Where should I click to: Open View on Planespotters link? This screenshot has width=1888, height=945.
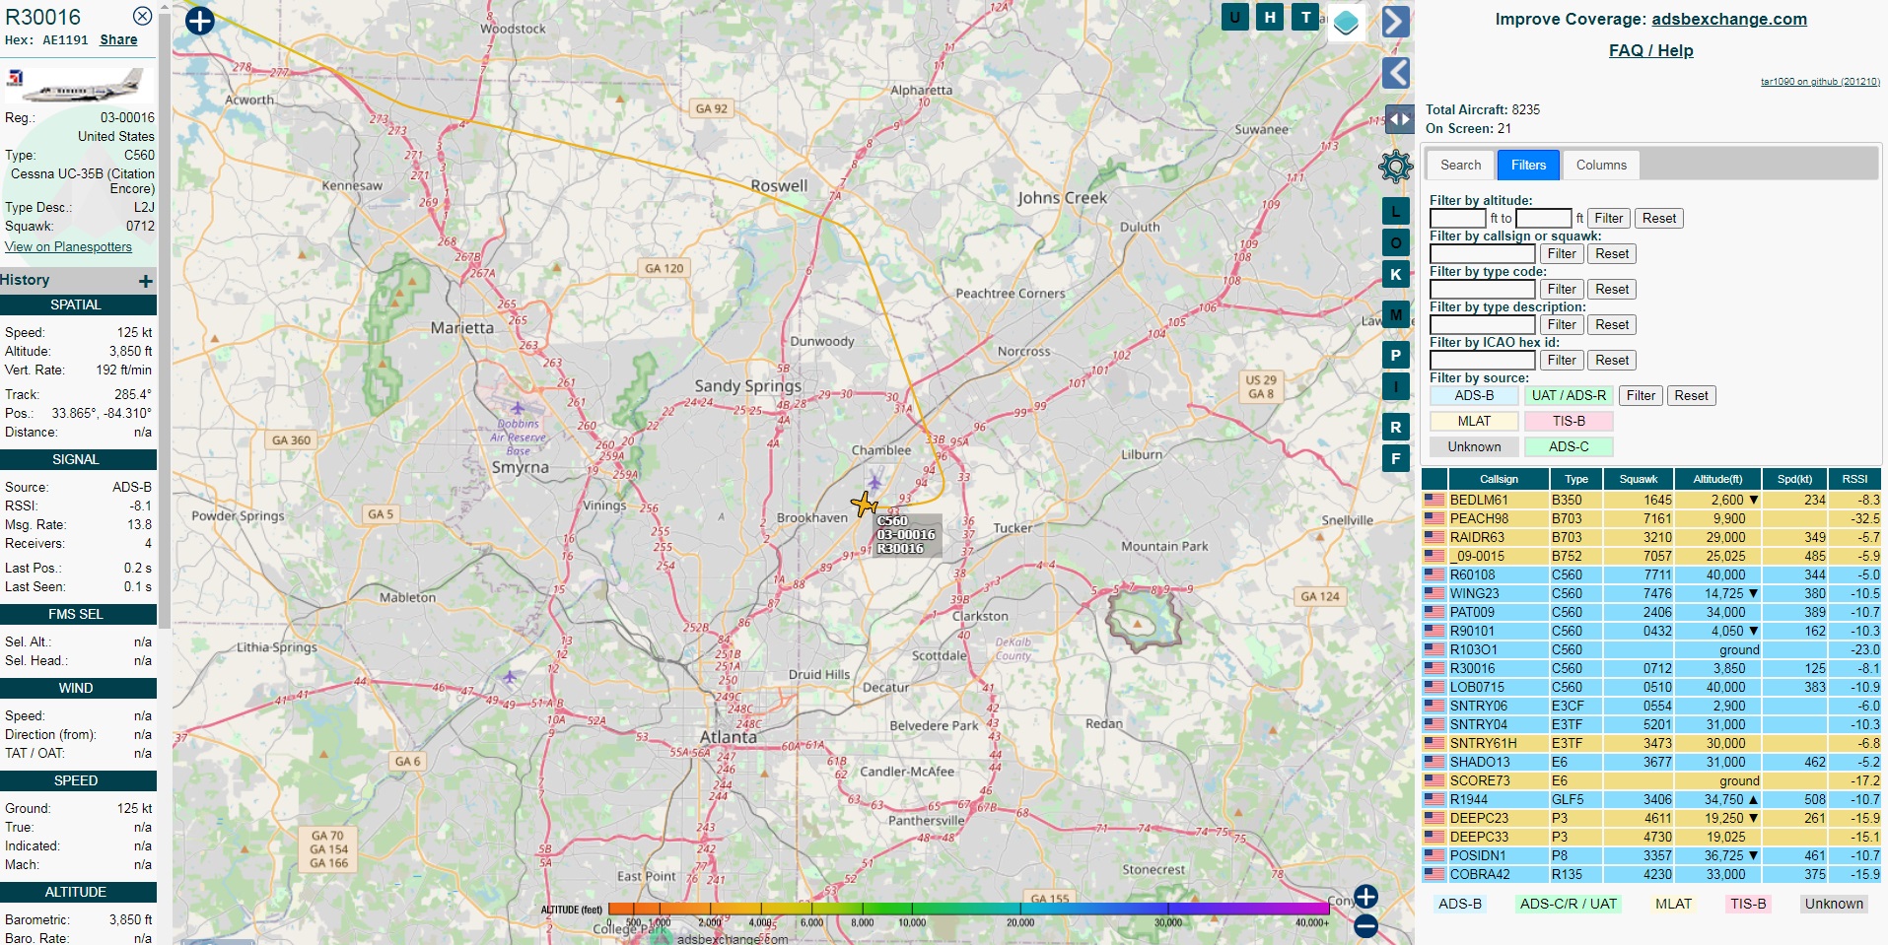(68, 247)
